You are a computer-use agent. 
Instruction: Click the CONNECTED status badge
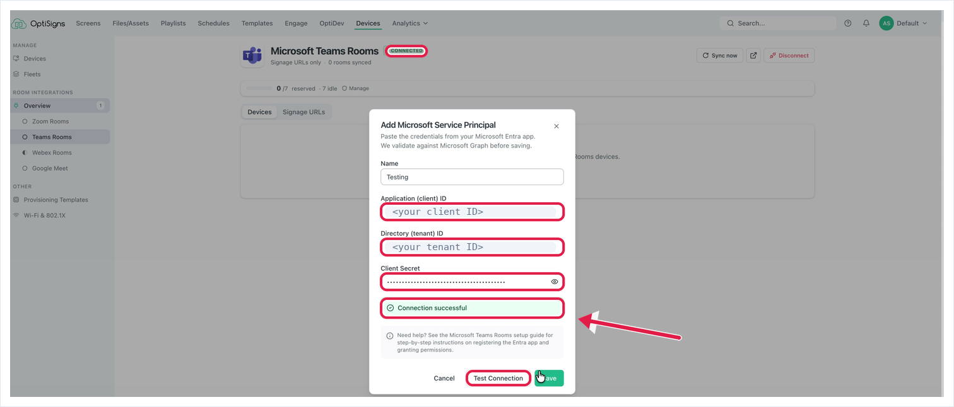pos(406,51)
